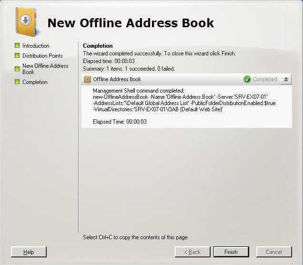Click 'Elapsed time: 00:00:03' under Completion heading
The image size is (303, 265).
coord(109,61)
